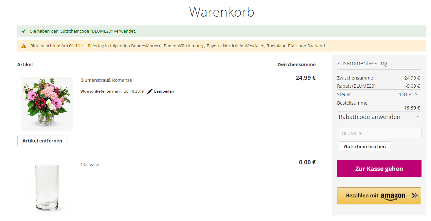Click the pencil edit icon beside delivery date
This screenshot has width=431, height=221.
click(x=150, y=91)
